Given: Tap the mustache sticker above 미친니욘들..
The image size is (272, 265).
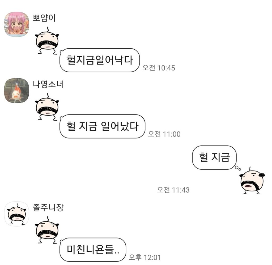Looking at the screenshot, I should click(x=47, y=230).
